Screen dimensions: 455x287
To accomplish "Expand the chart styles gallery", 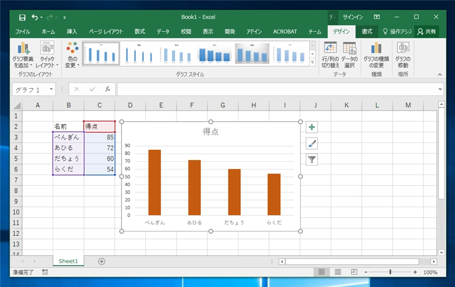I will (x=312, y=62).
